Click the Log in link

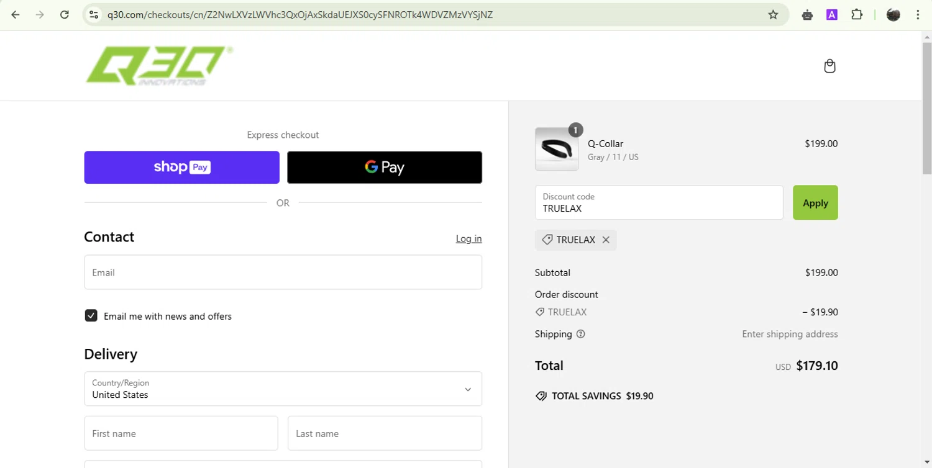(x=468, y=238)
